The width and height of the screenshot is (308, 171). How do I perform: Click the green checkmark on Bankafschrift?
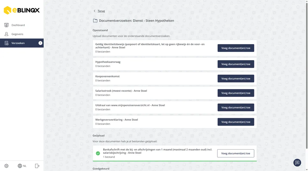[98, 153]
